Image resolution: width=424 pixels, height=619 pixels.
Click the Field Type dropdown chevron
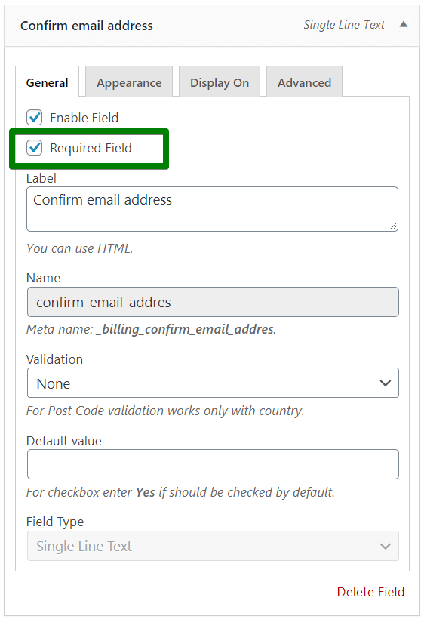pos(385,546)
